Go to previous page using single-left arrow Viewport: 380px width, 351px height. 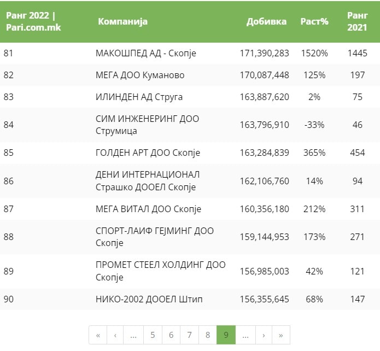(115, 335)
